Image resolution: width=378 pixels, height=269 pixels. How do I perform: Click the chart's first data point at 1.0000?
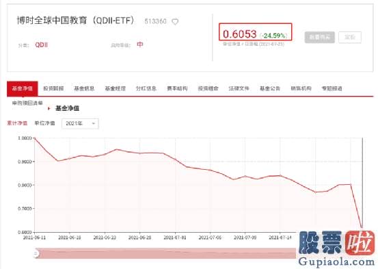coord(35,138)
